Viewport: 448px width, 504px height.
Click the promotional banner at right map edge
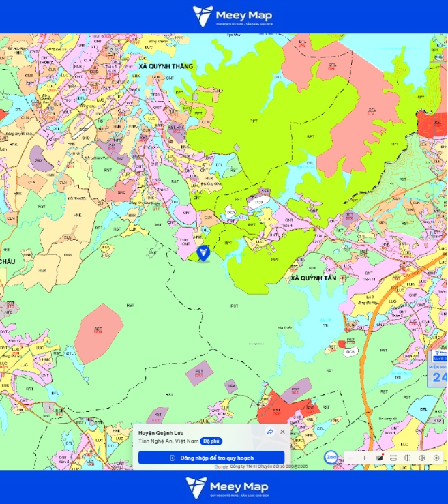pos(438,368)
